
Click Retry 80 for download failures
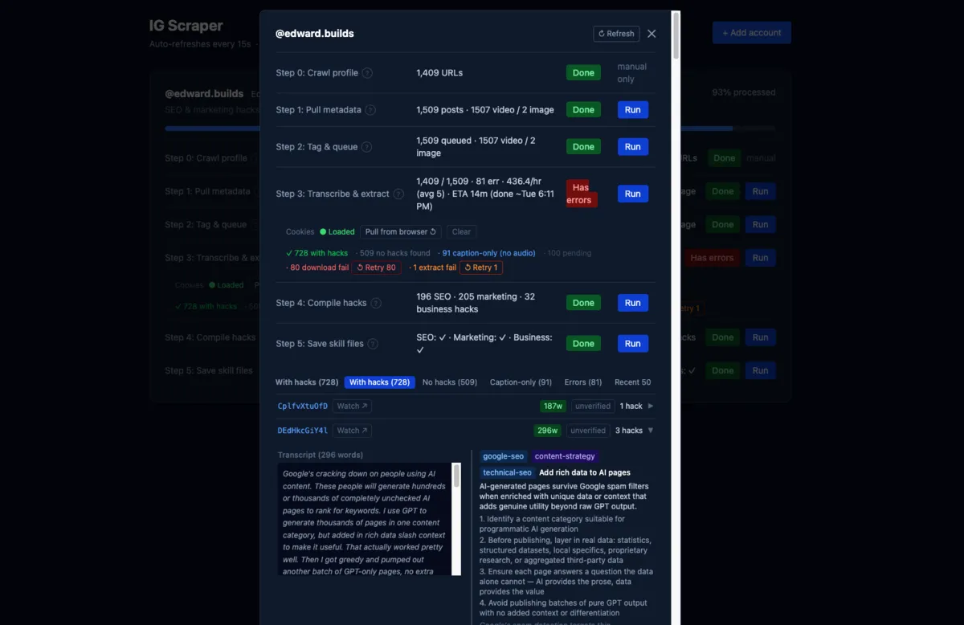point(377,267)
